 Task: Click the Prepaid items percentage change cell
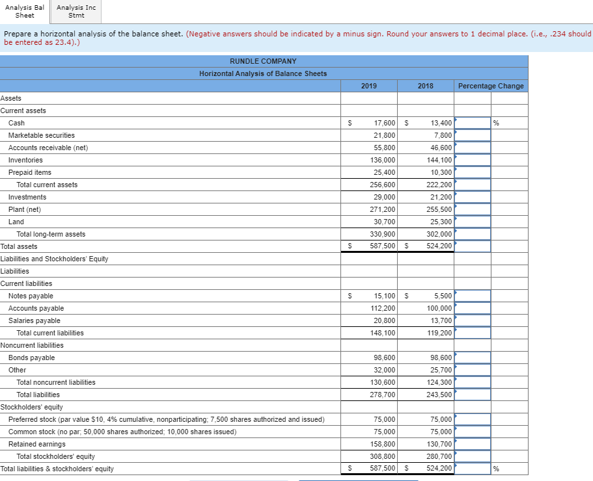tap(473, 172)
